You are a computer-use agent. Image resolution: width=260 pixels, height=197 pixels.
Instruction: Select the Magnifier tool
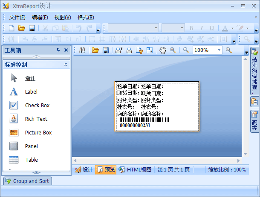[x=173, y=50]
